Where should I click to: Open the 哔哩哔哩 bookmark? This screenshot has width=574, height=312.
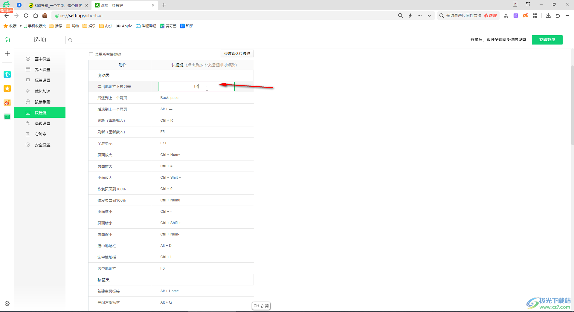click(146, 26)
